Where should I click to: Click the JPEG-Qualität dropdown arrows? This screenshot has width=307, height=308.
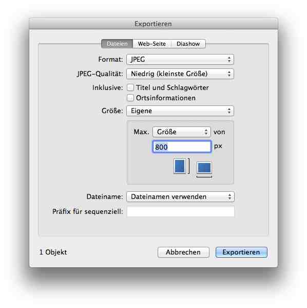coord(229,74)
